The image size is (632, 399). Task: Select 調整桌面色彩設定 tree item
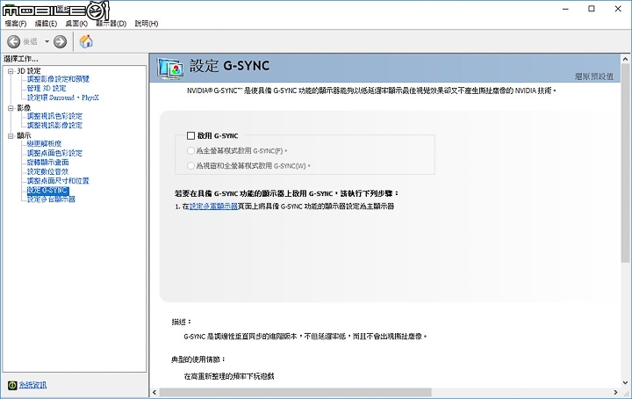click(x=54, y=153)
